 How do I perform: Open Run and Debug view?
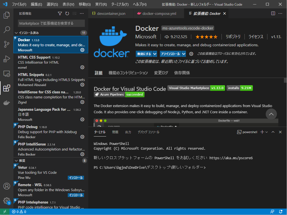point(7,59)
